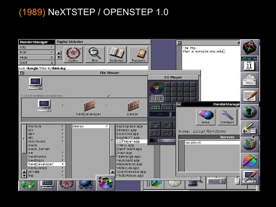Click the clock and calendar dock icon
The width and height of the screenshot is (276, 207).
[250, 64]
